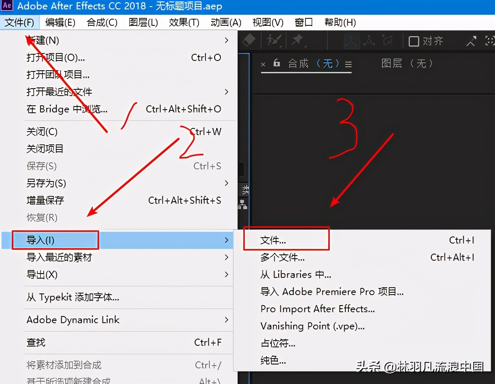Choose 纯色... from the import submenu
The image size is (495, 384).
click(x=273, y=360)
